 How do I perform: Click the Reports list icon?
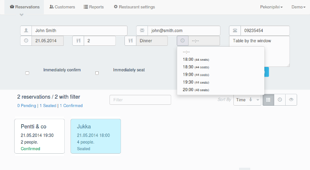pos(86,7)
